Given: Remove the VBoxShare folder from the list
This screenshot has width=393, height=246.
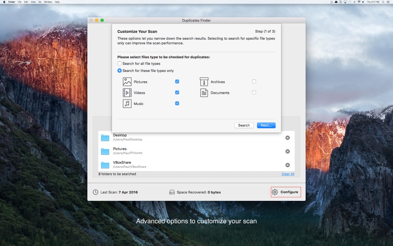Looking at the screenshot, I should click(x=288, y=165).
